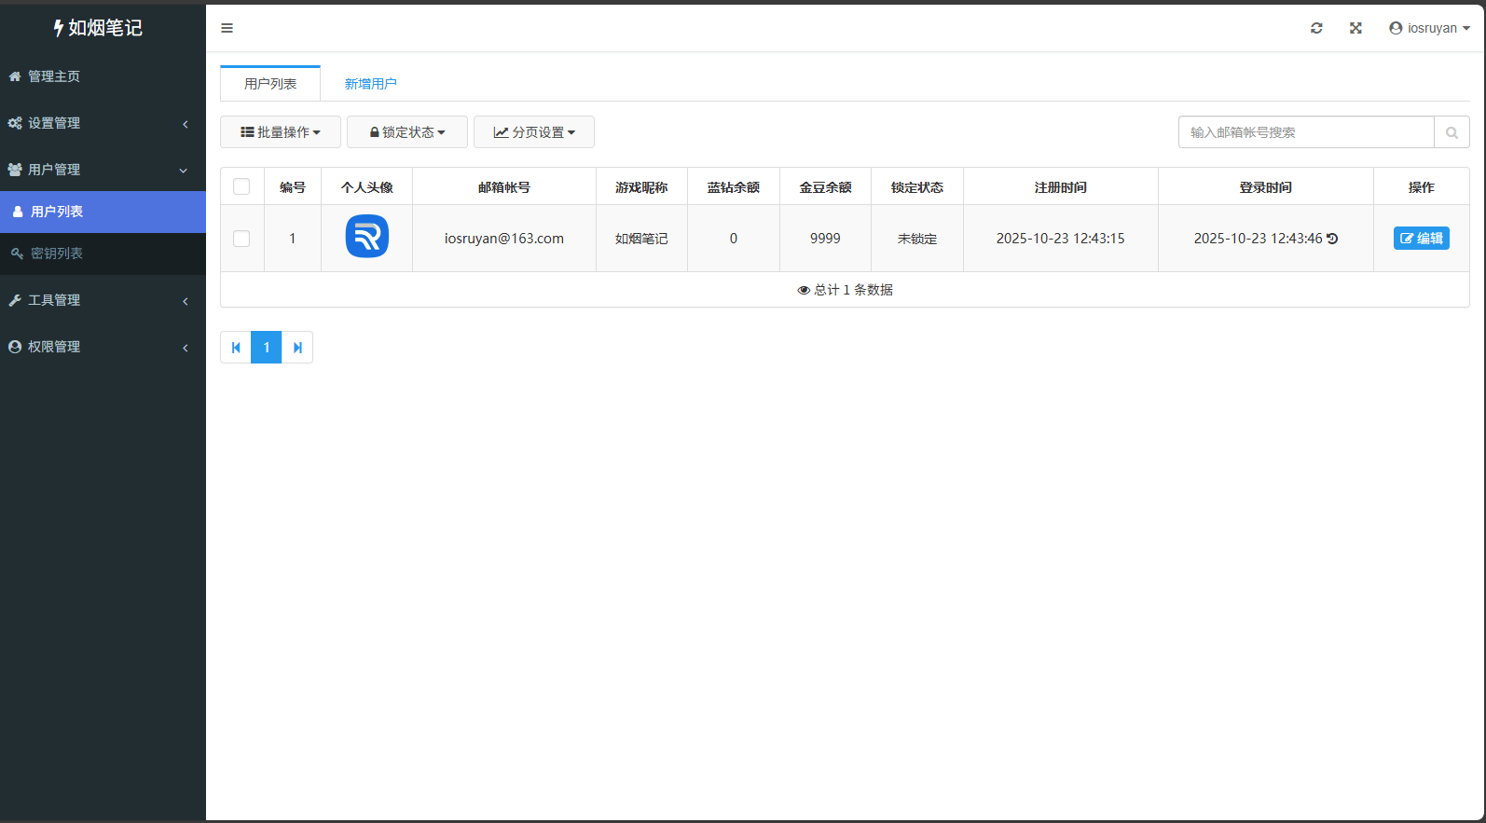Toggle the select-all checkbox in table header
Viewport: 1486px width, 823px height.
tap(241, 186)
